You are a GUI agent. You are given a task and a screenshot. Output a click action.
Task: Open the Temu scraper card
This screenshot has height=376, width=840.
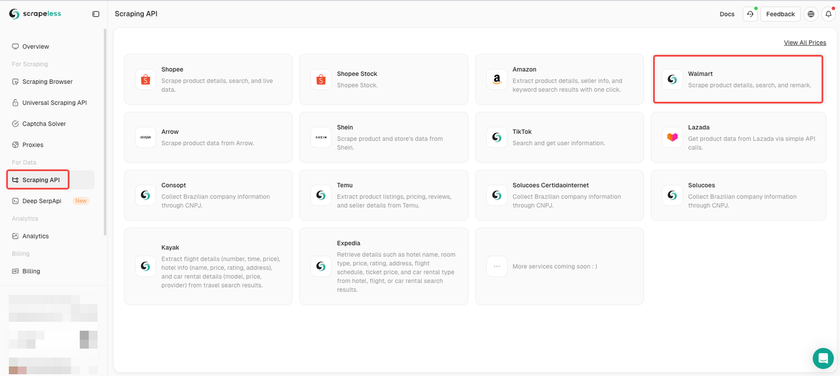click(x=384, y=195)
